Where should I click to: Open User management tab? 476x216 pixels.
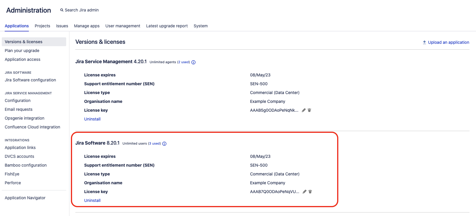point(123,26)
